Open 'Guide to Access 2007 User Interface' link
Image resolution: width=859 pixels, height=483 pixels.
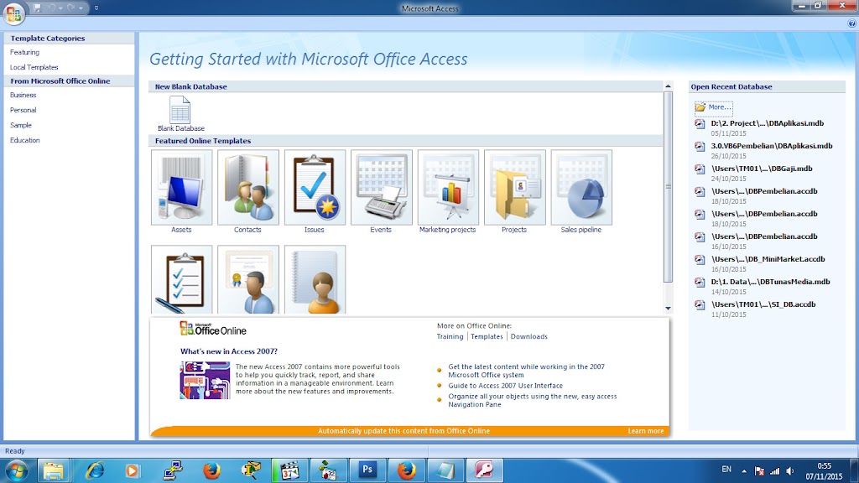coord(505,386)
